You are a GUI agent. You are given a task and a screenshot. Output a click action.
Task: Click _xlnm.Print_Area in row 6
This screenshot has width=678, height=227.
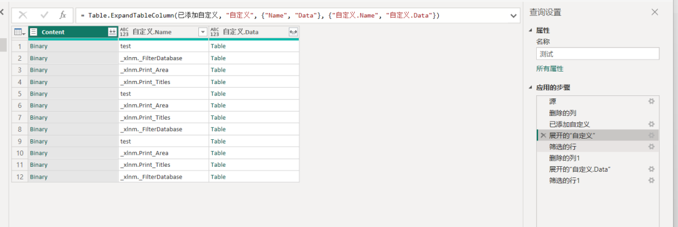[163, 106]
